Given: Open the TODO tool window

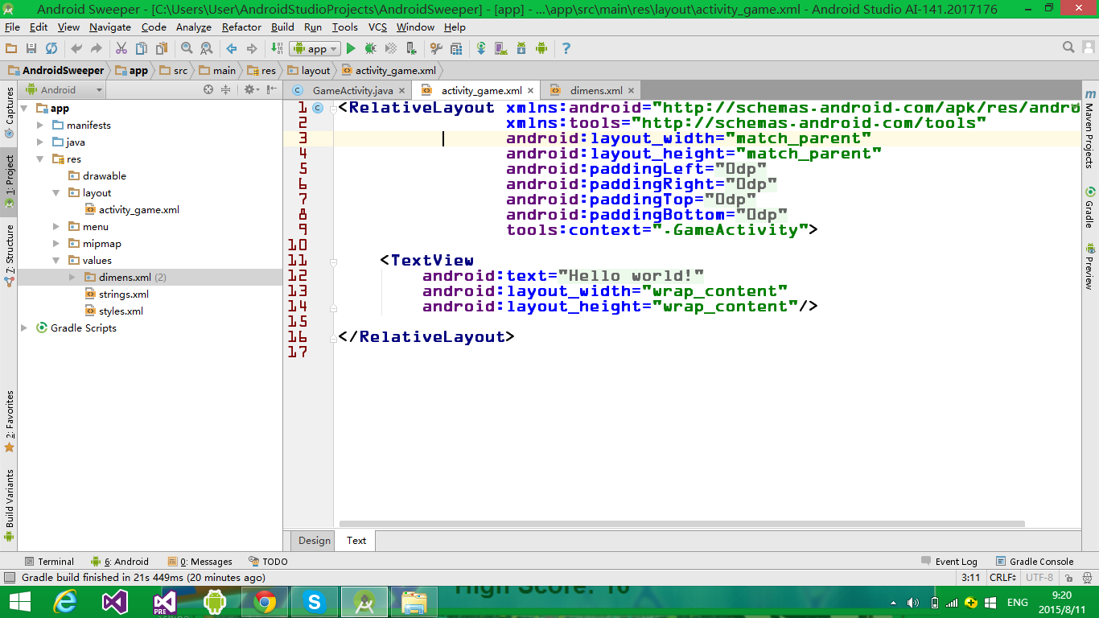Looking at the screenshot, I should [268, 561].
